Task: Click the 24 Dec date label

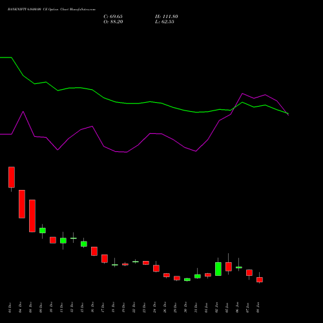Action: coord(154,307)
